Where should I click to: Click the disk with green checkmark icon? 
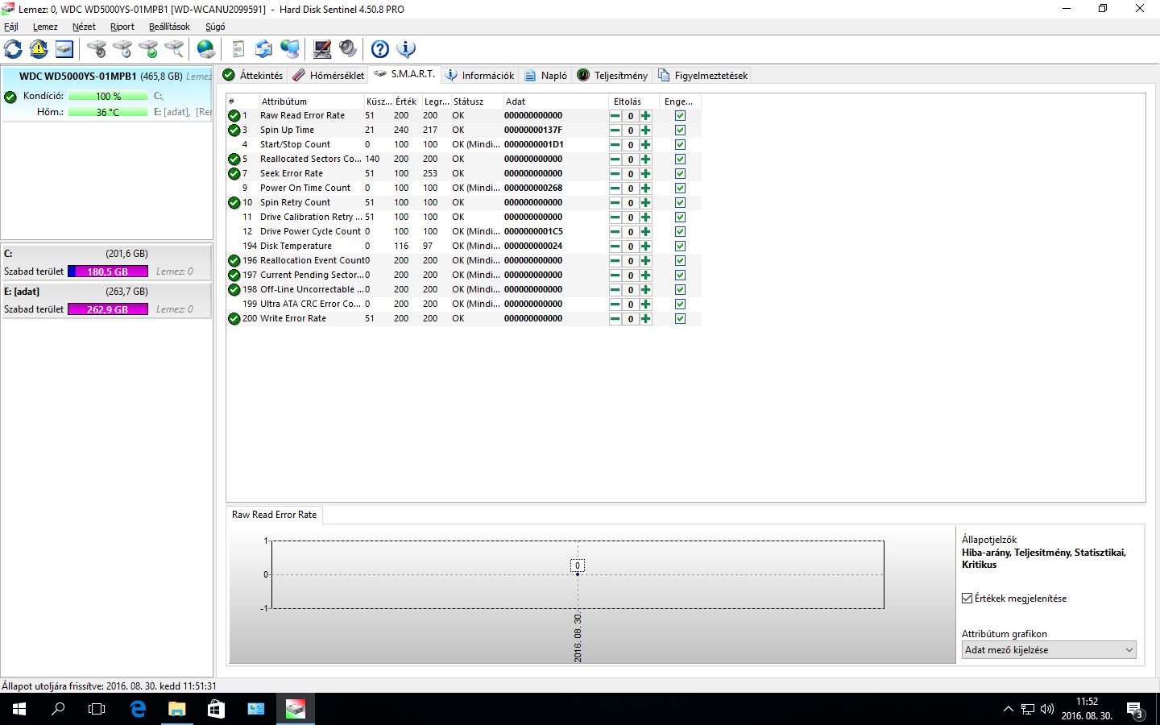tap(148, 49)
